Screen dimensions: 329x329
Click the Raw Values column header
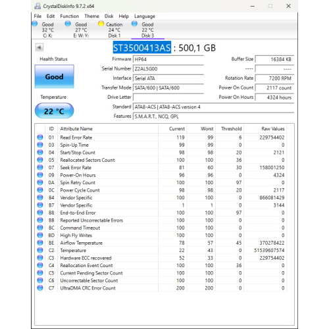[265, 128]
